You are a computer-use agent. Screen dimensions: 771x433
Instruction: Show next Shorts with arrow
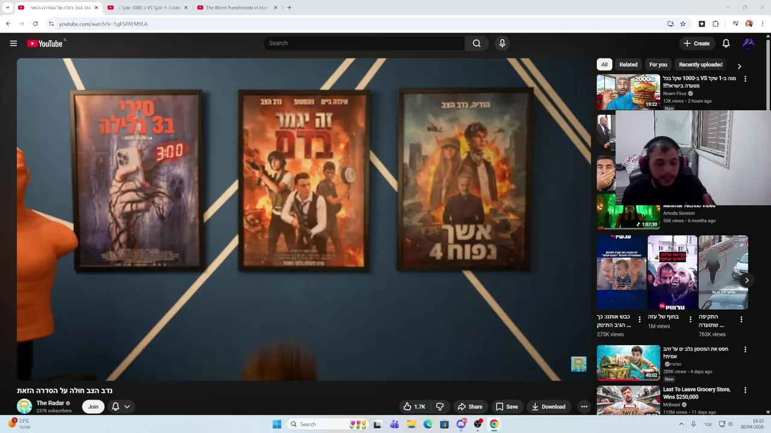pyautogui.click(x=746, y=280)
